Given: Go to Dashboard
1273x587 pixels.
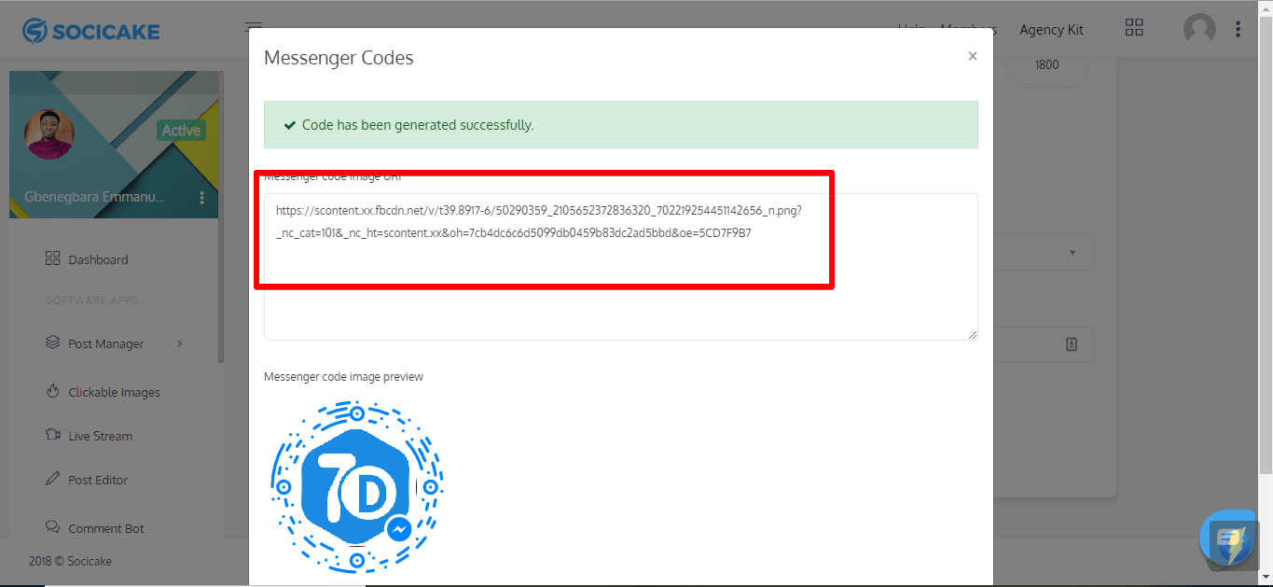Looking at the screenshot, I should (x=98, y=259).
